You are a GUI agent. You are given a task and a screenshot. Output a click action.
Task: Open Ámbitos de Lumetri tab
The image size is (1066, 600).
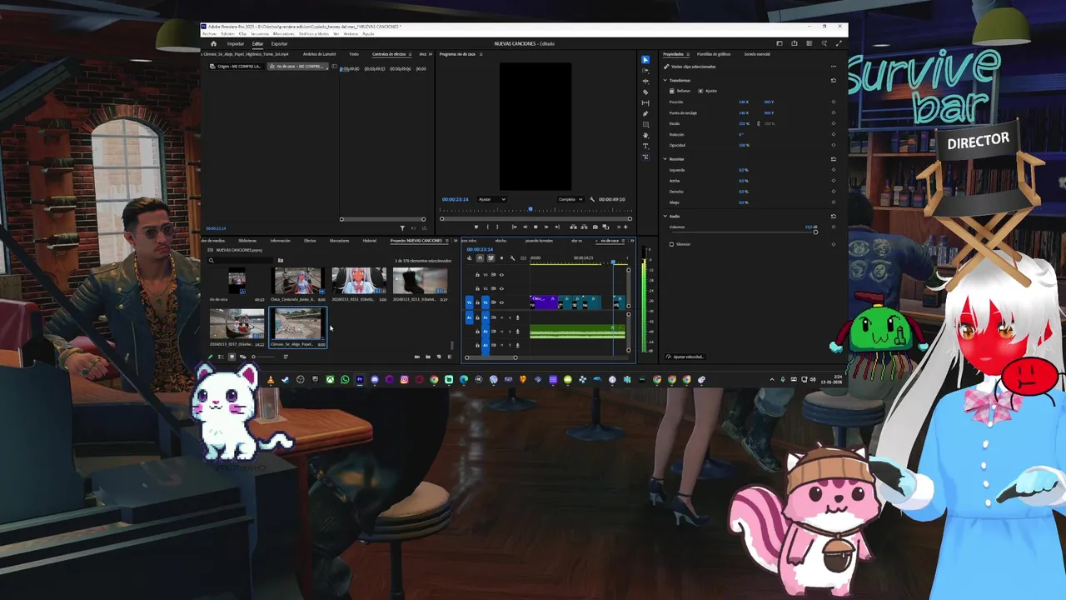[320, 54]
